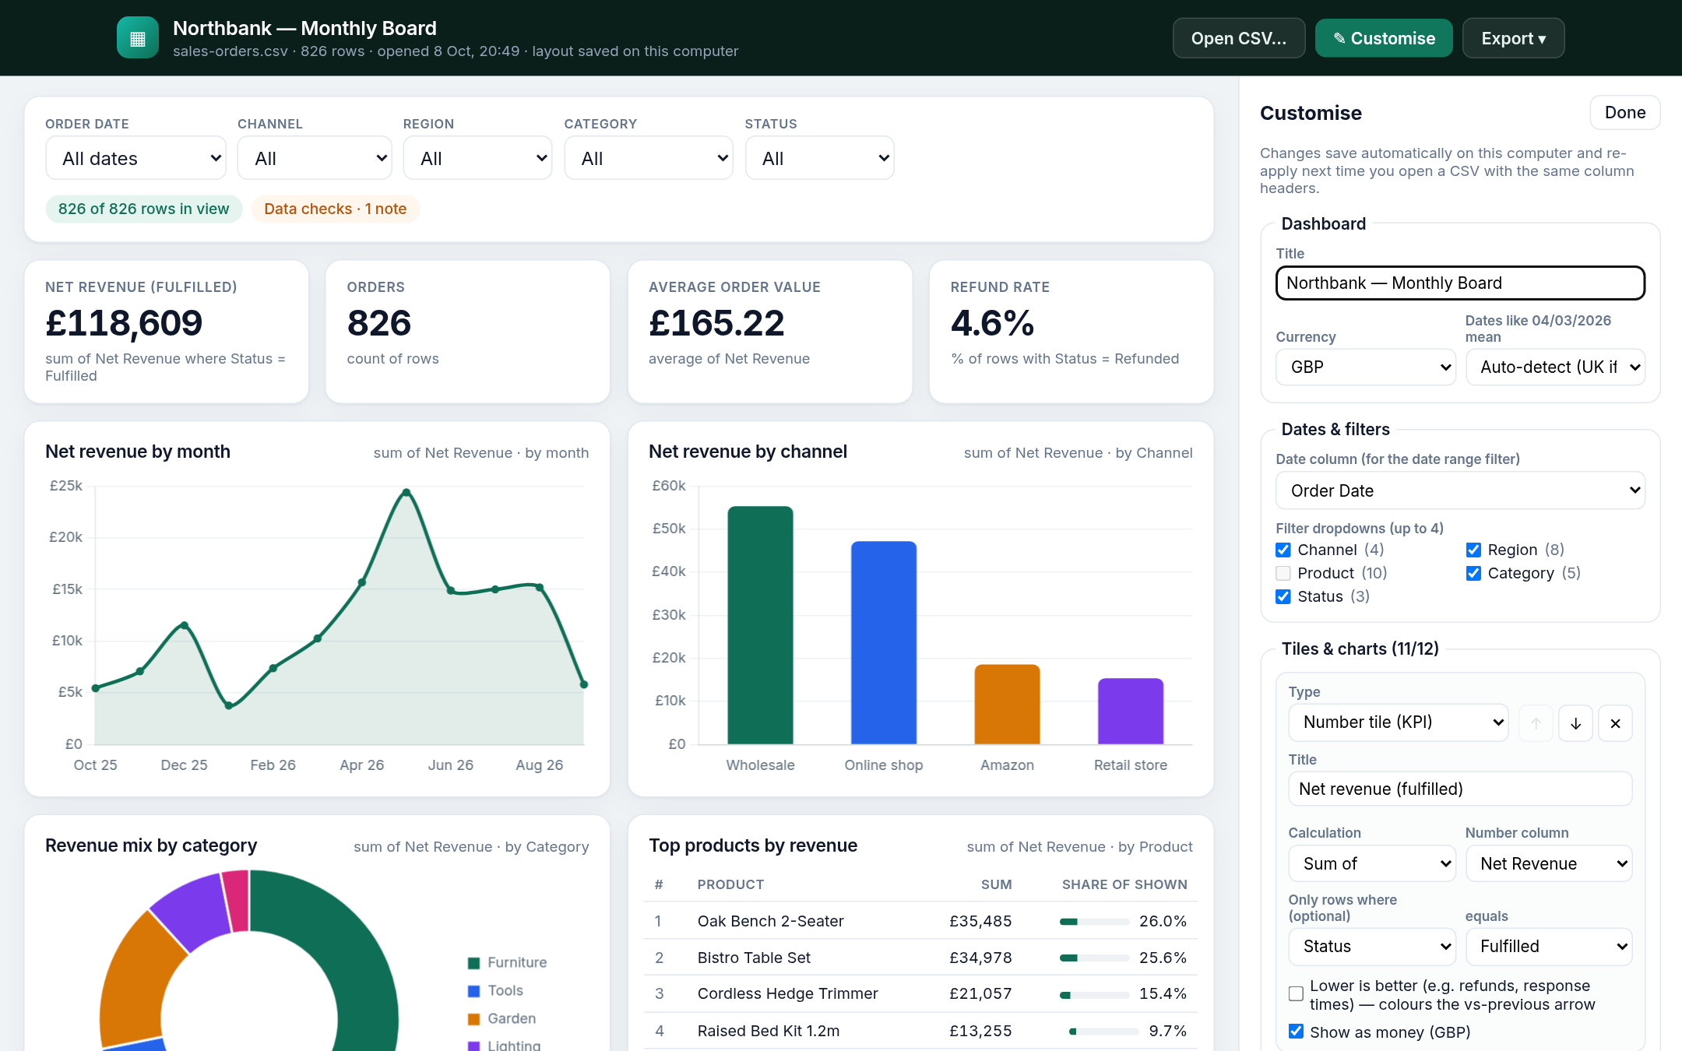Image resolution: width=1682 pixels, height=1051 pixels.
Task: Open the Calculation Sum of dropdown
Action: (x=1372, y=863)
